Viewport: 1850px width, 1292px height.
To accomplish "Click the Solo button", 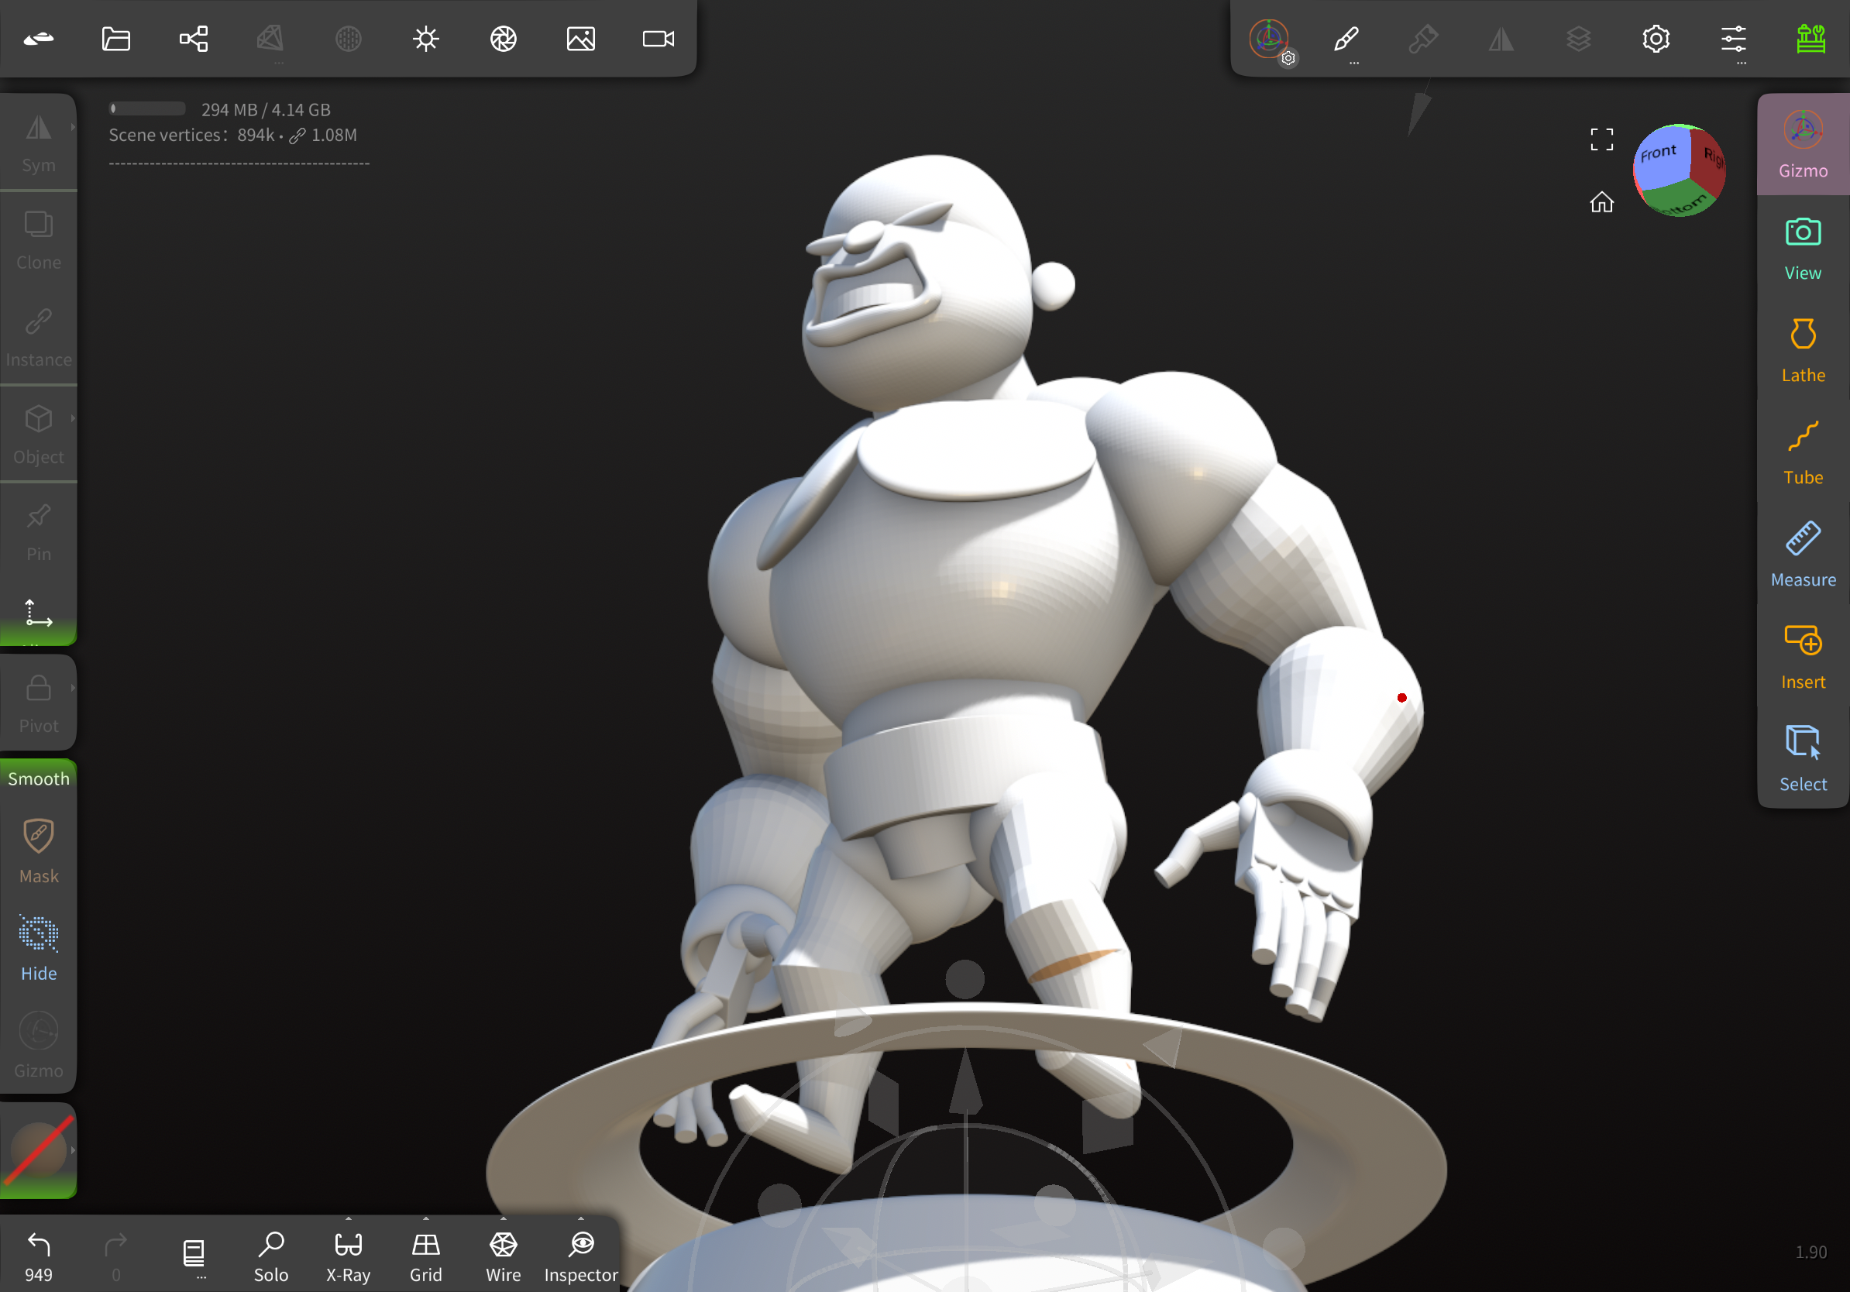I will point(270,1256).
